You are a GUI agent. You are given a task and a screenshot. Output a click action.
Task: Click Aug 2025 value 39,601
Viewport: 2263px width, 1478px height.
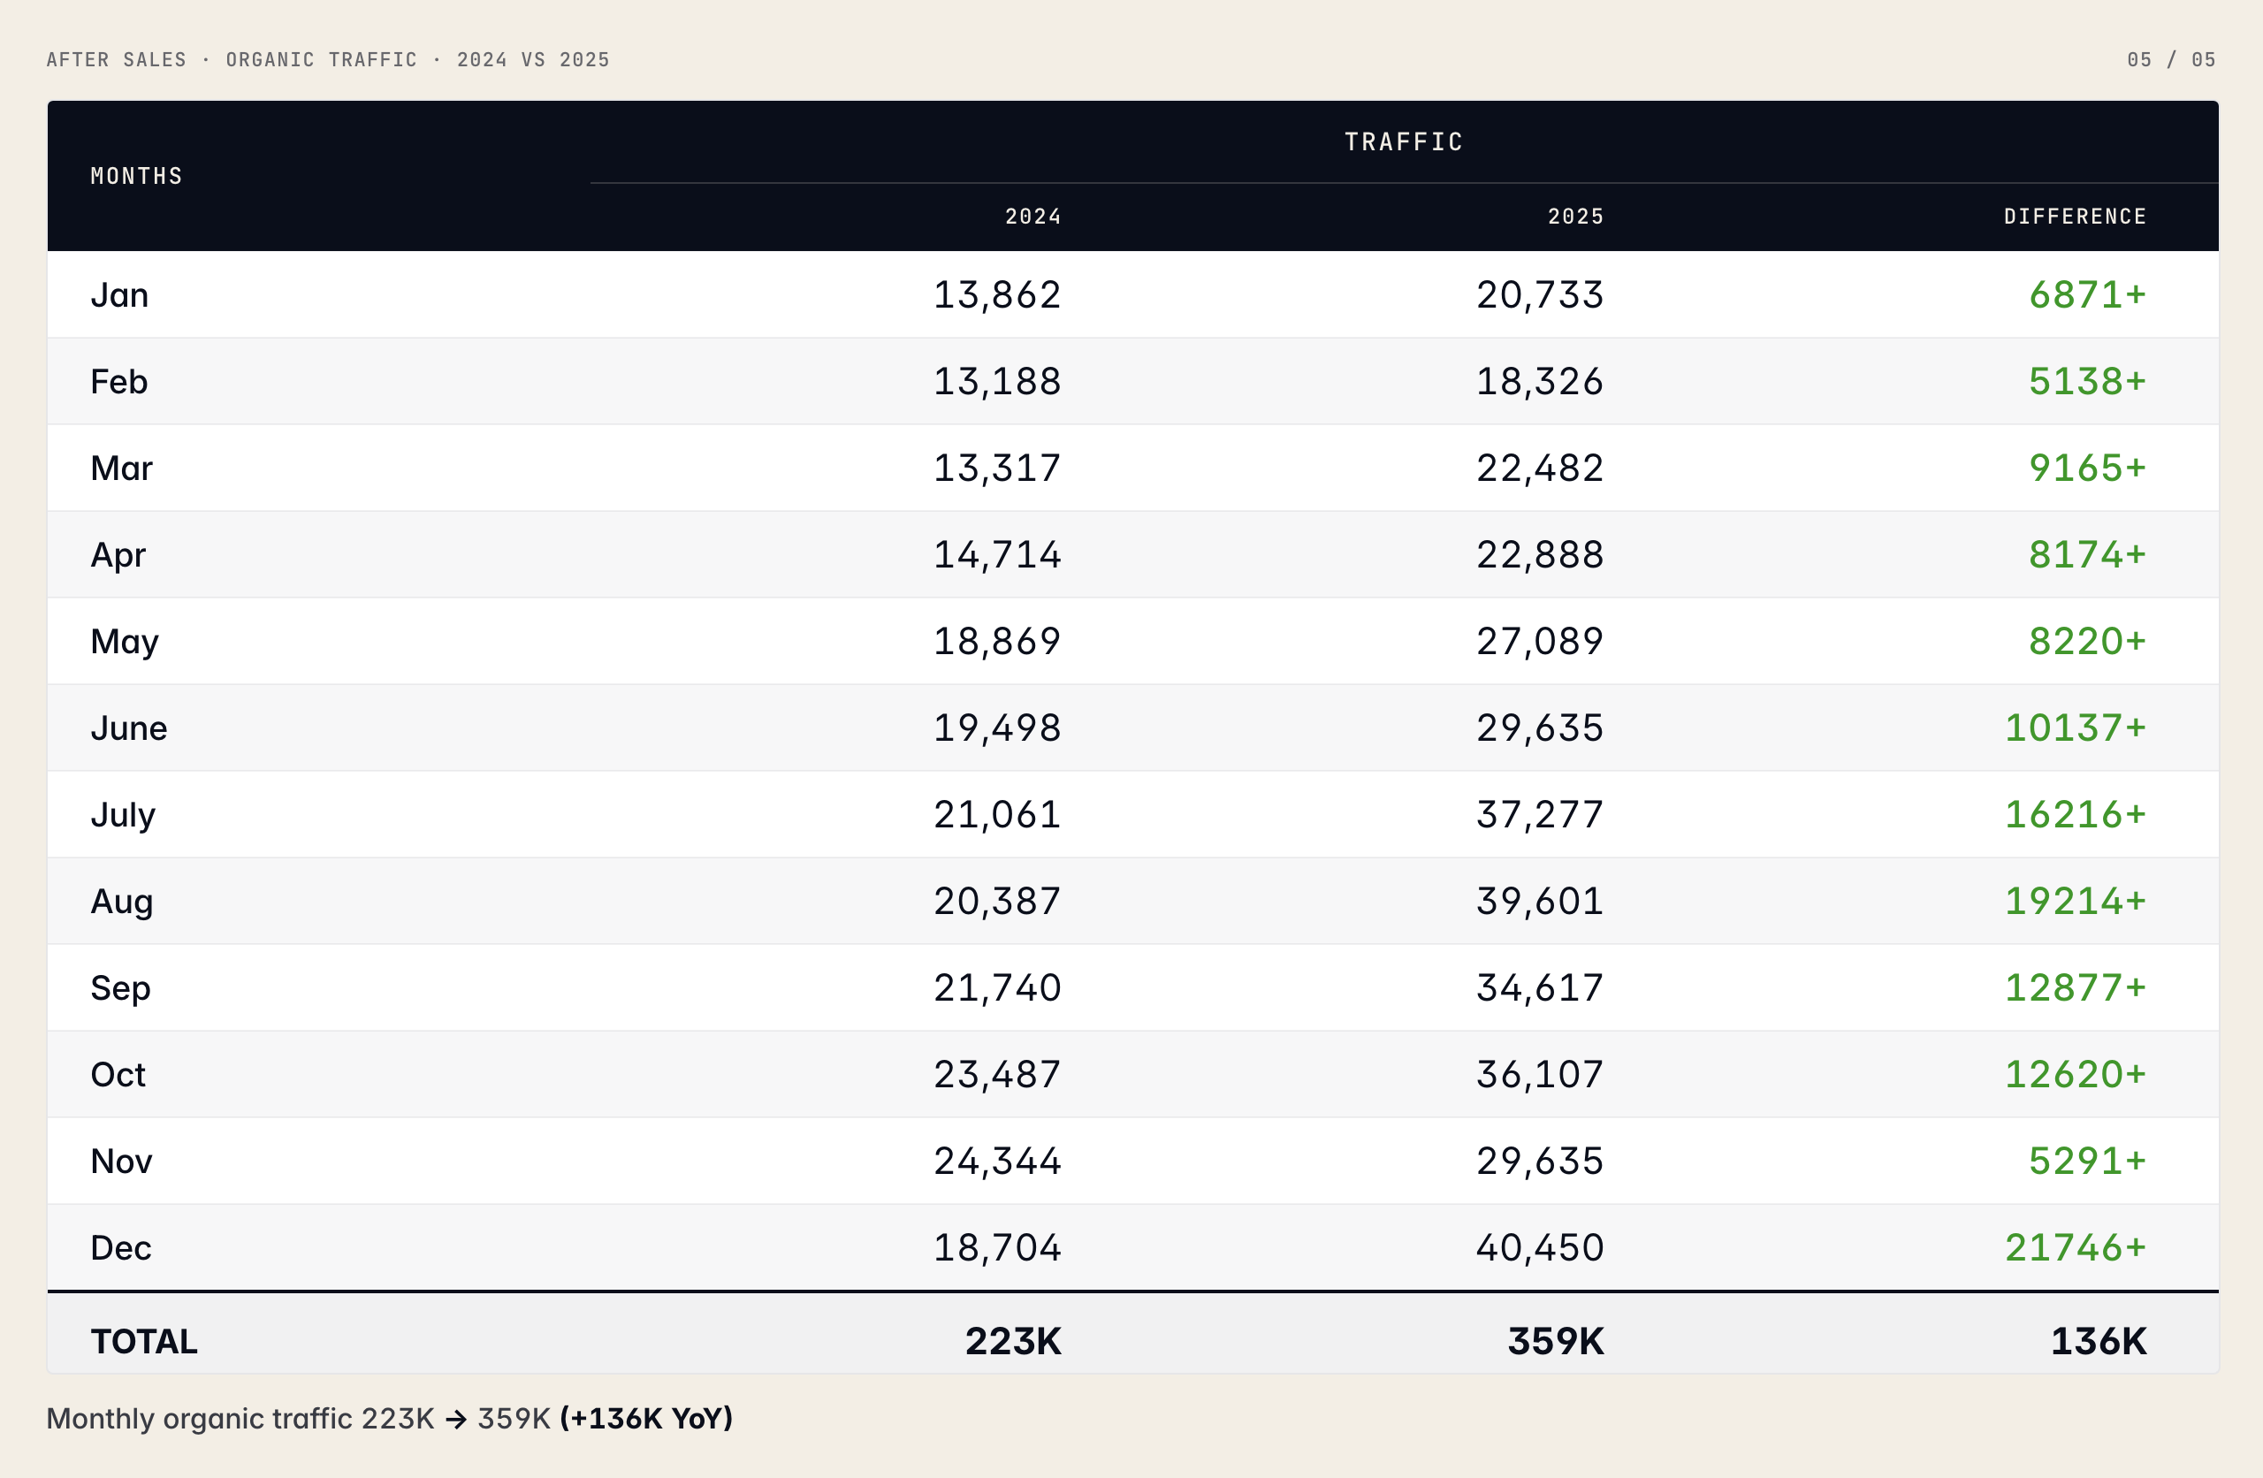tap(1539, 901)
